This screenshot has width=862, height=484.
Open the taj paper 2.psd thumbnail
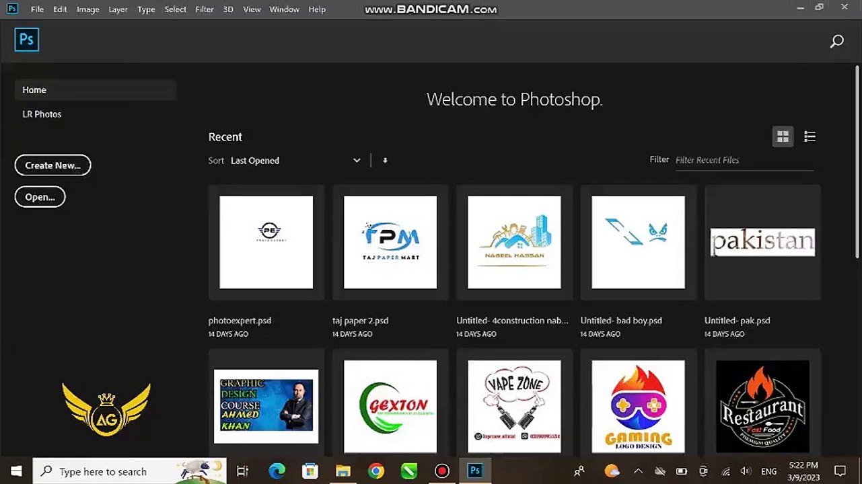[x=390, y=242]
